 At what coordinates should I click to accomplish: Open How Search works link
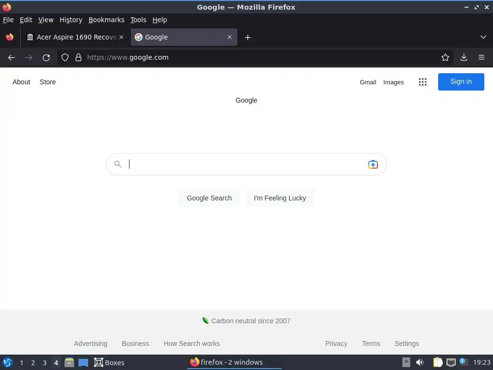click(x=192, y=344)
